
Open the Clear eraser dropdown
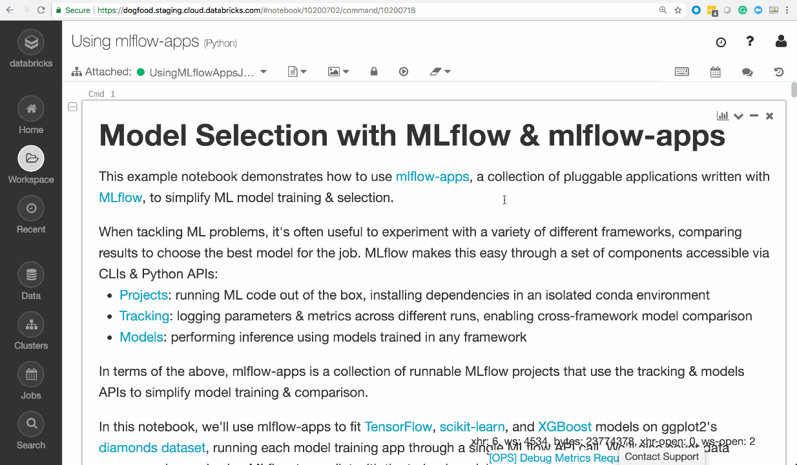(x=440, y=72)
